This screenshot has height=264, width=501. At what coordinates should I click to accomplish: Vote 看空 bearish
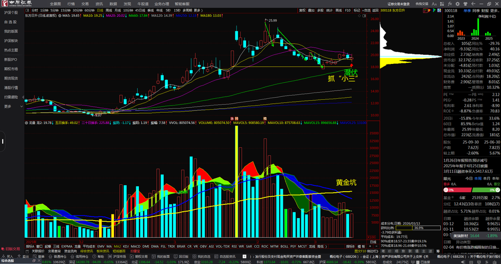[497, 184]
